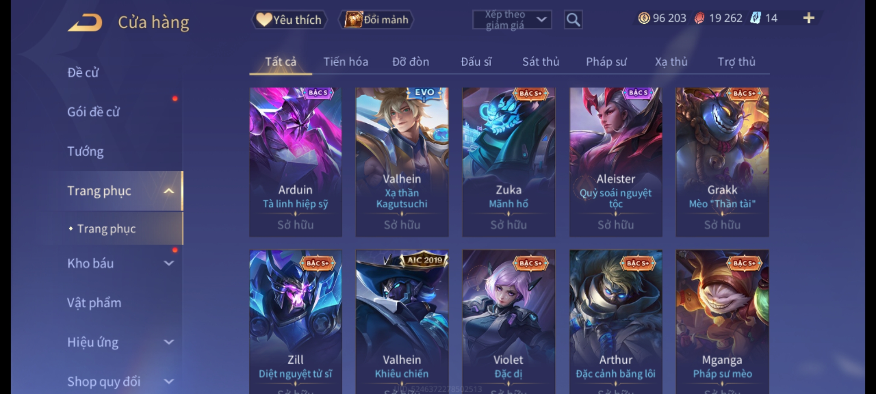Tap the blue voucher currency icon

(x=755, y=18)
